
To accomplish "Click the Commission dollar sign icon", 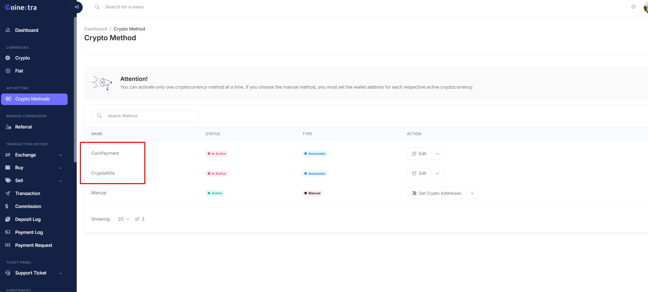I will 7,206.
